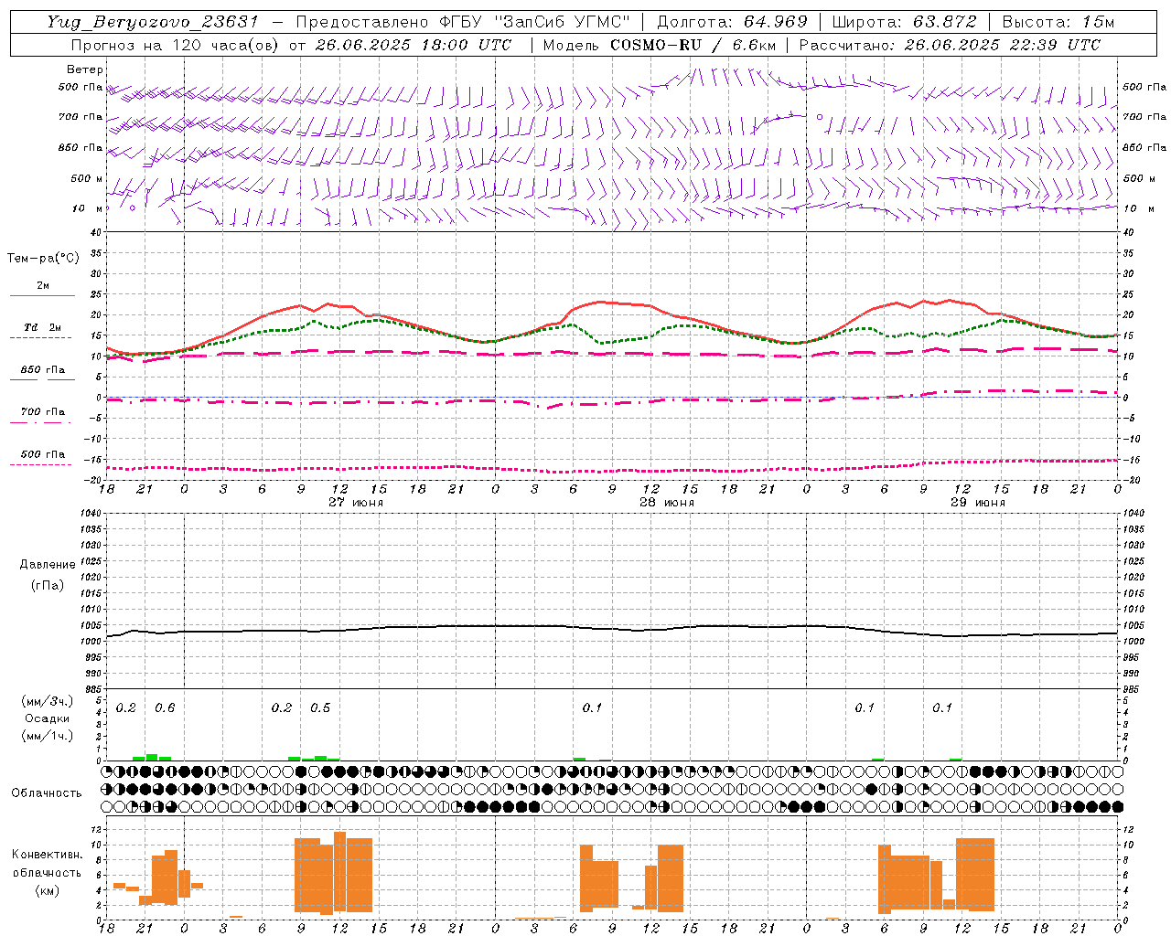Click the Ветер panel label
Viewport: 1171px width, 936px height.
85,69
